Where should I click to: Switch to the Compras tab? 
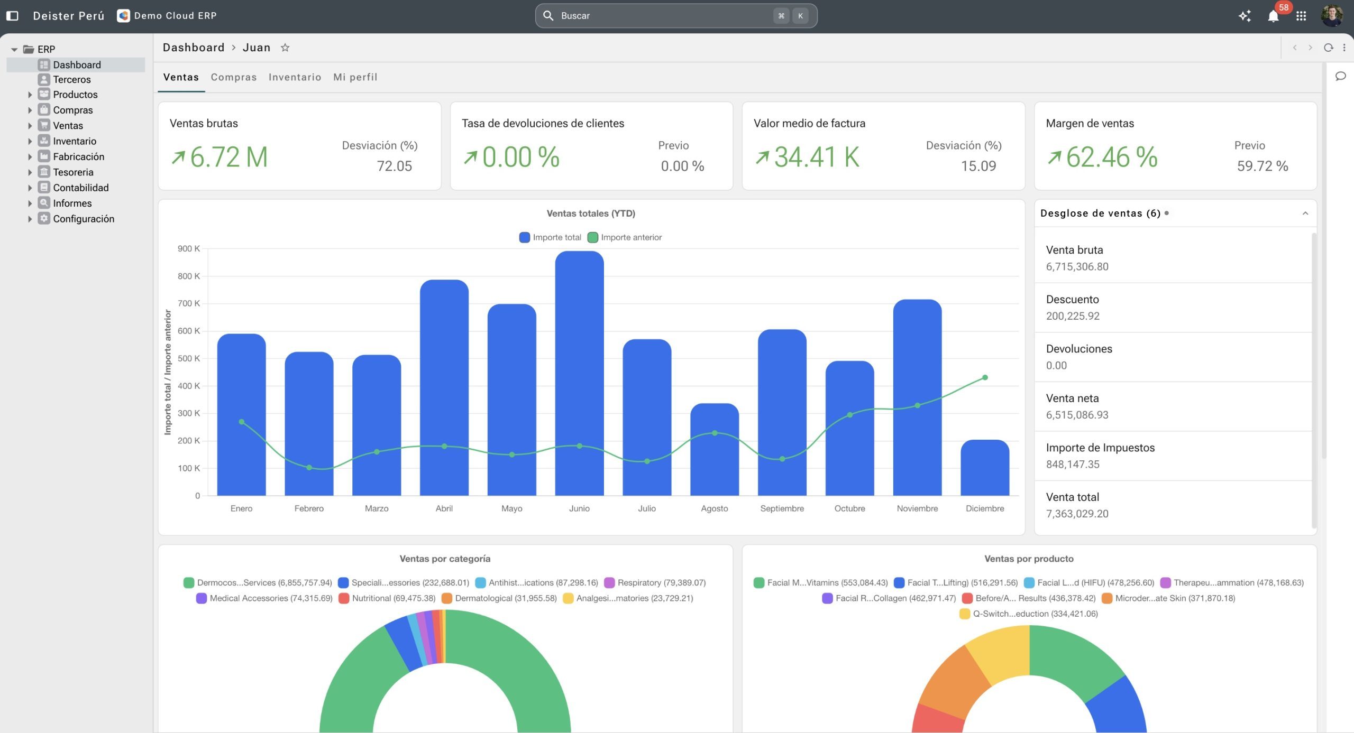[233, 77]
